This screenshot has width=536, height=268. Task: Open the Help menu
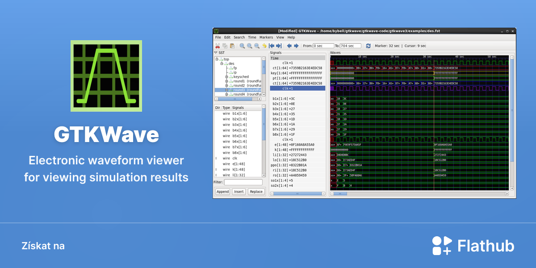291,38
